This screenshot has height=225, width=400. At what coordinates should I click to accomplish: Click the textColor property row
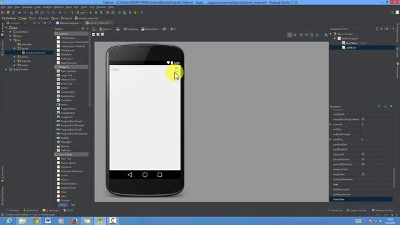pyautogui.click(x=361, y=199)
